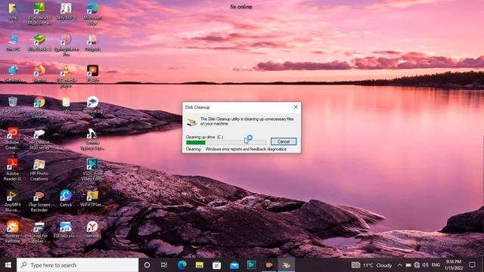Open network settings from the tray globe

(417, 265)
